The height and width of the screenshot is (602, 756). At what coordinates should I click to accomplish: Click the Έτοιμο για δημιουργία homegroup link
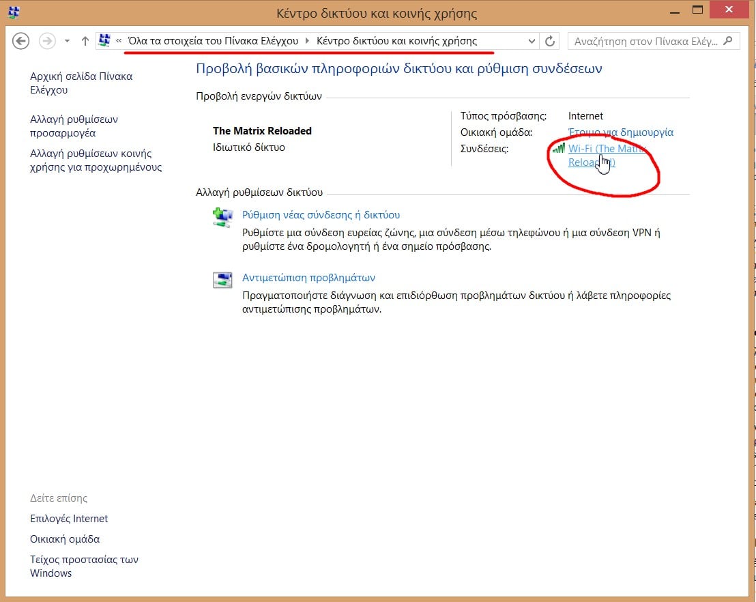coord(620,132)
